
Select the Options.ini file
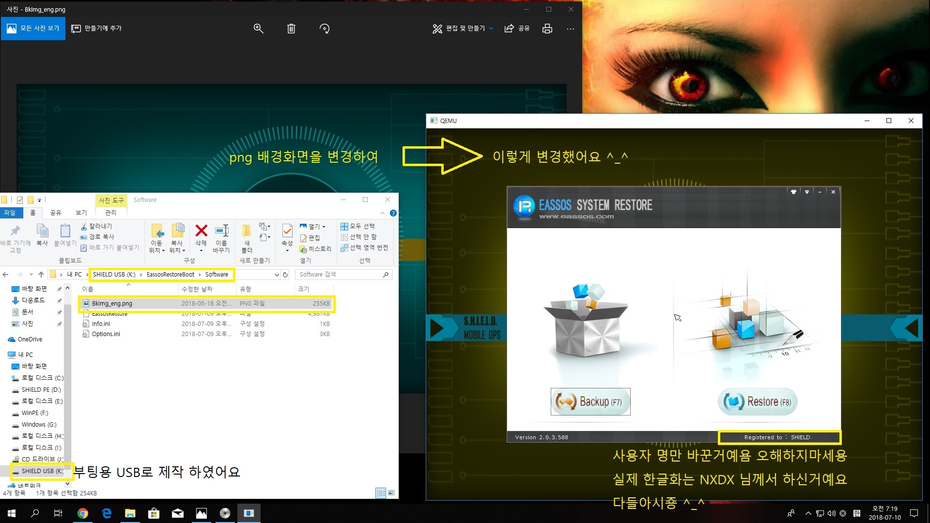coord(106,334)
